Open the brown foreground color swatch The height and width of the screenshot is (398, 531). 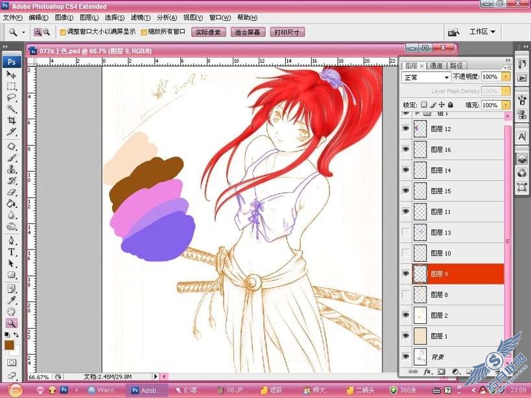[9, 345]
